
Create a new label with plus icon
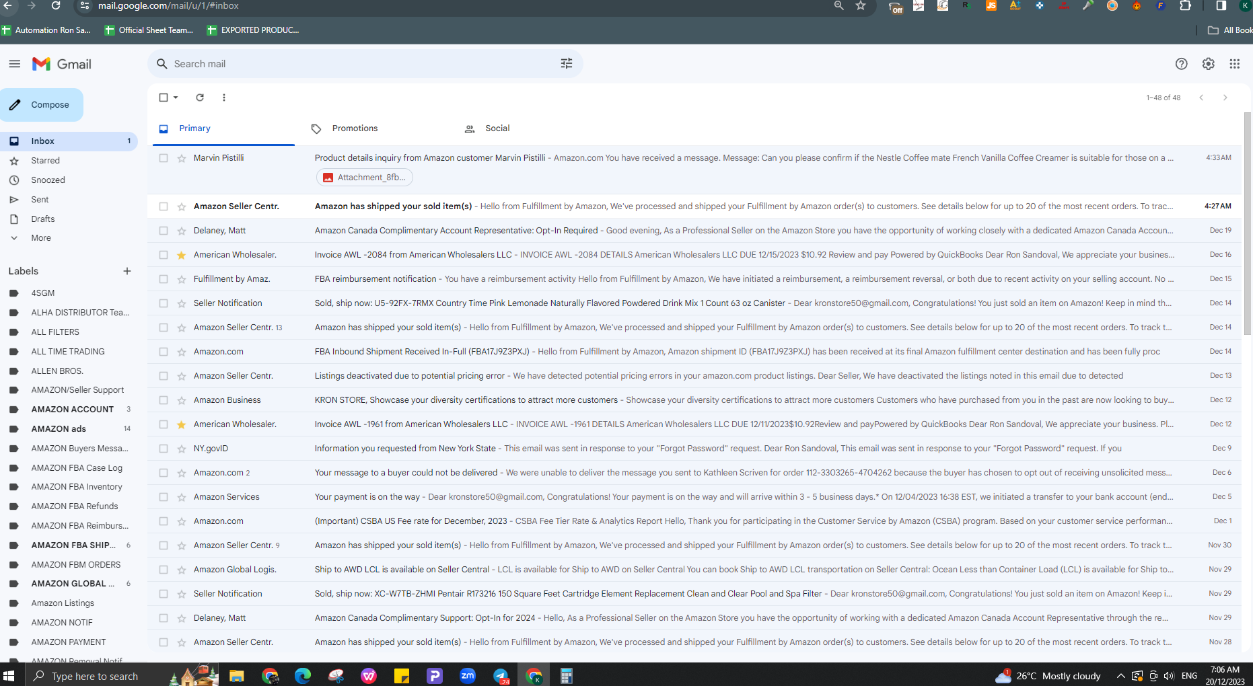(127, 271)
